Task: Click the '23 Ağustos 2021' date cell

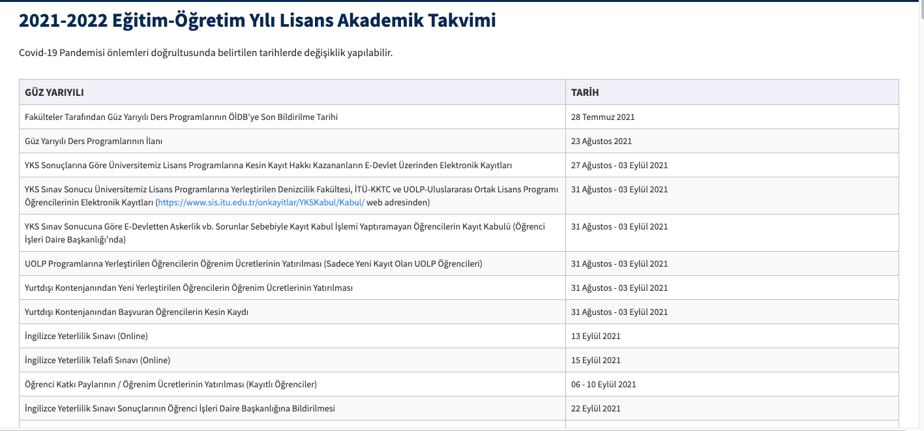Action: click(603, 140)
